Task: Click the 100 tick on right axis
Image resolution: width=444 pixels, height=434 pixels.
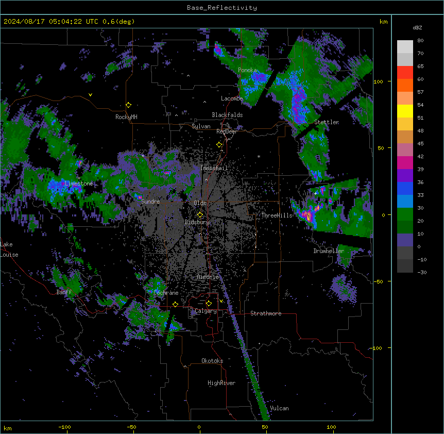Action: pos(378,81)
